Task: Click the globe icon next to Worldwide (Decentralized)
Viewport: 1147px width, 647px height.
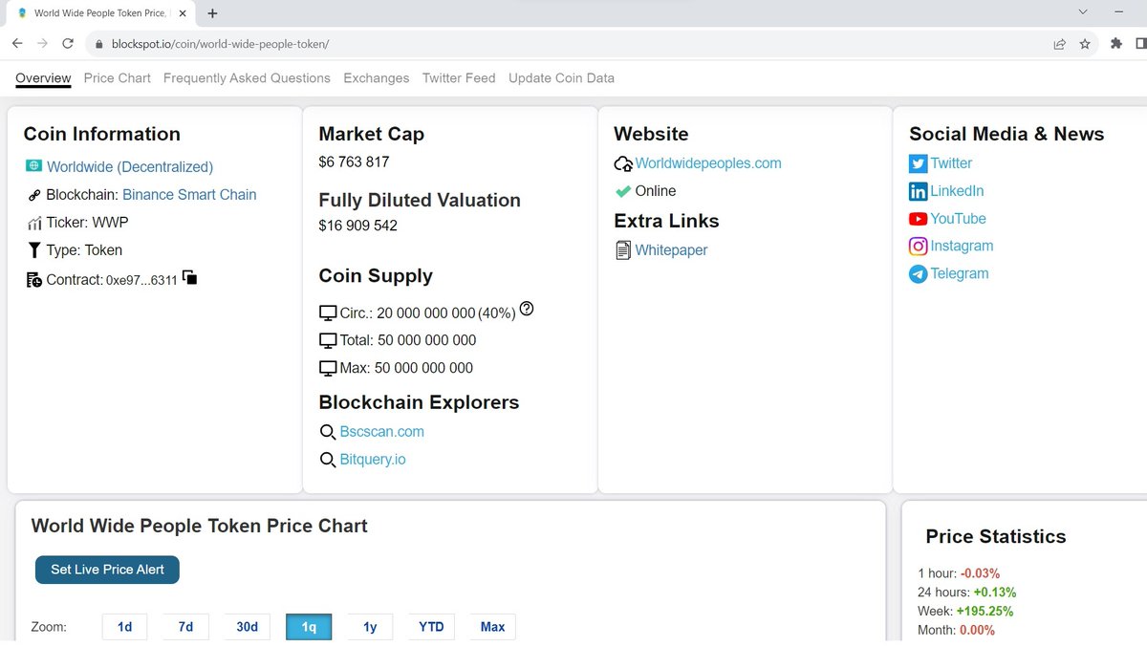Action: click(x=34, y=166)
